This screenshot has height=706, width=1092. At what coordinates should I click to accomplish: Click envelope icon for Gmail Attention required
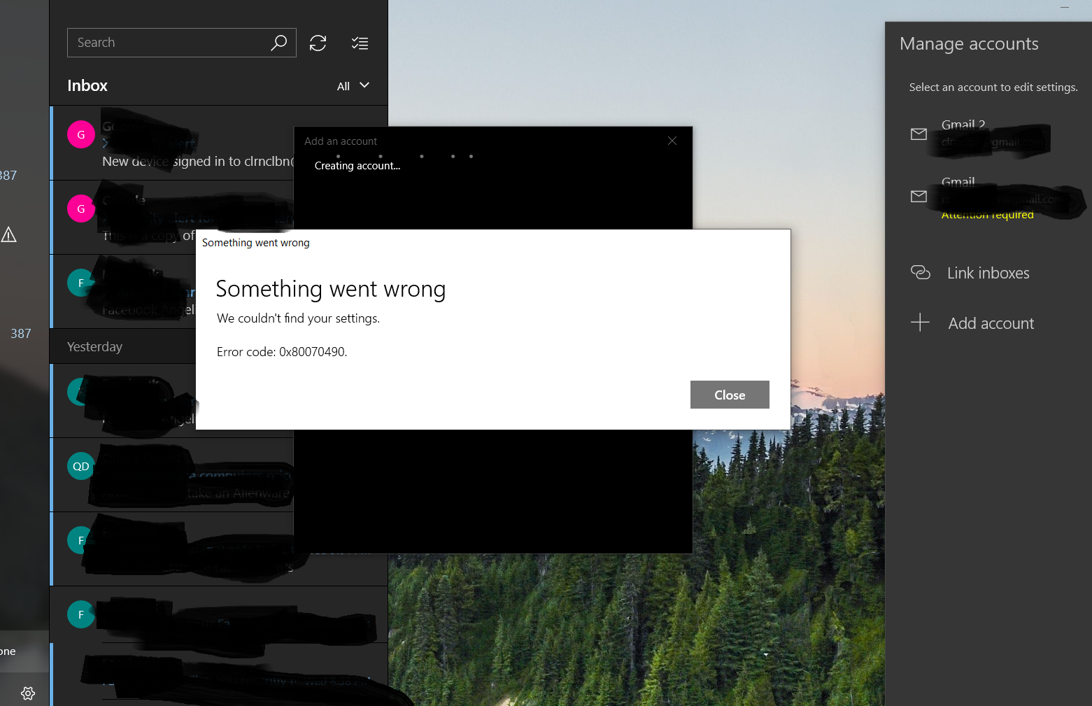(x=919, y=197)
